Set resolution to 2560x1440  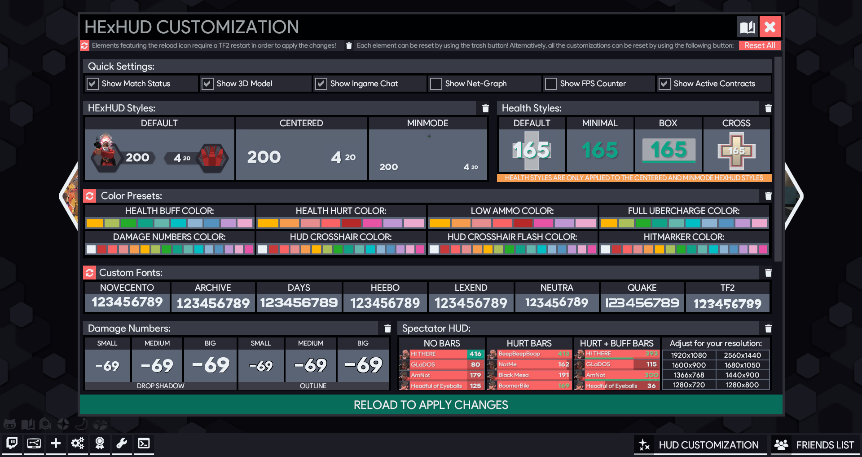[x=743, y=355]
